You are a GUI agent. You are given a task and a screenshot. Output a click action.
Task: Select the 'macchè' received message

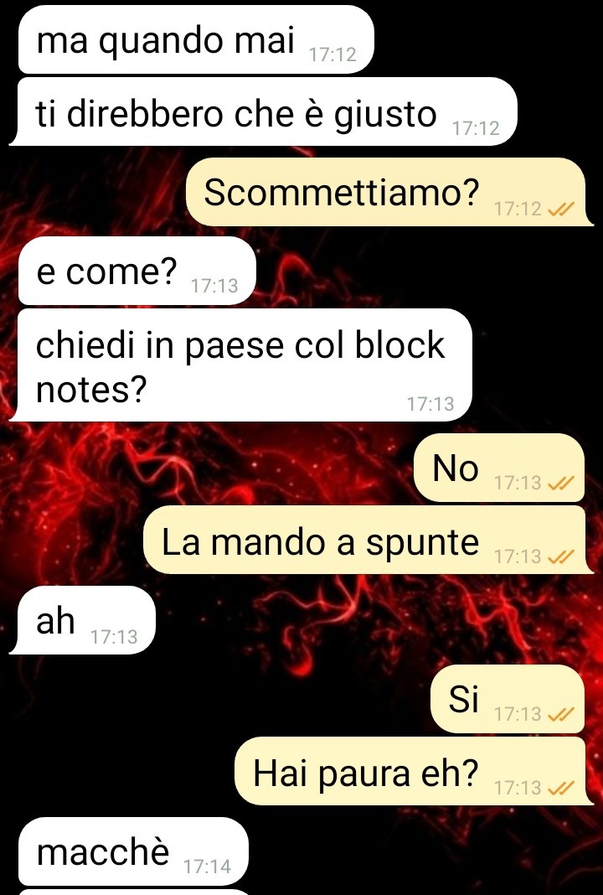point(133,851)
